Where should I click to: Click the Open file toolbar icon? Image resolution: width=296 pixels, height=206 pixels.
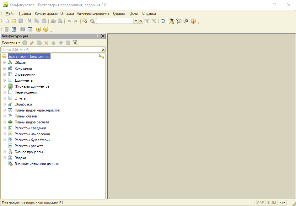point(14,21)
